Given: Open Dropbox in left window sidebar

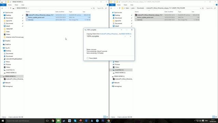Looking at the screenshot, I should click(7, 41).
